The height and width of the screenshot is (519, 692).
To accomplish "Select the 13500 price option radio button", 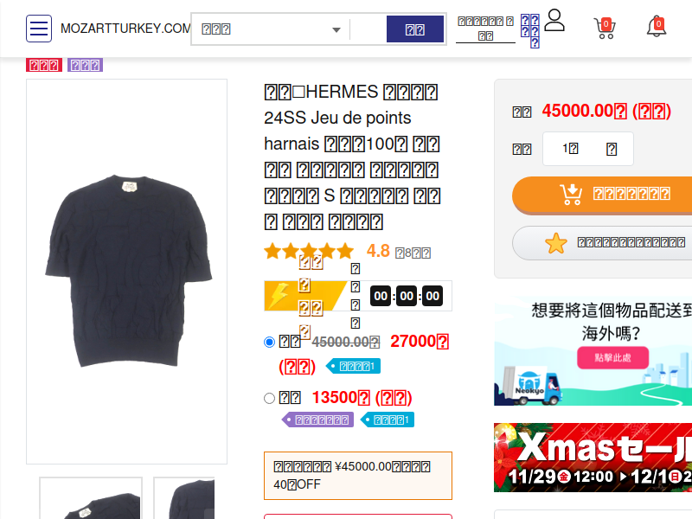I will (x=269, y=398).
